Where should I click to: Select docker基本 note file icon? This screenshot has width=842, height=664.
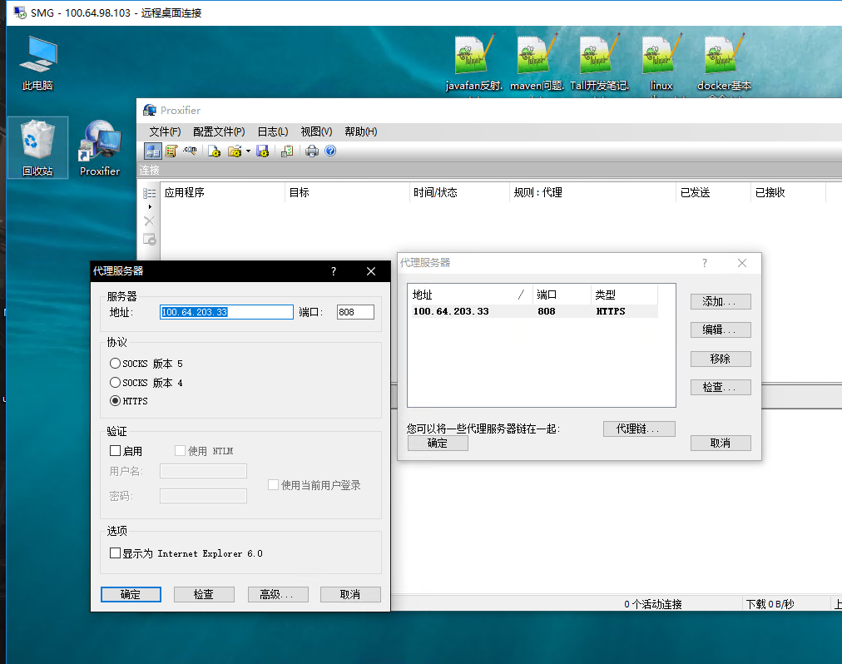(x=724, y=63)
